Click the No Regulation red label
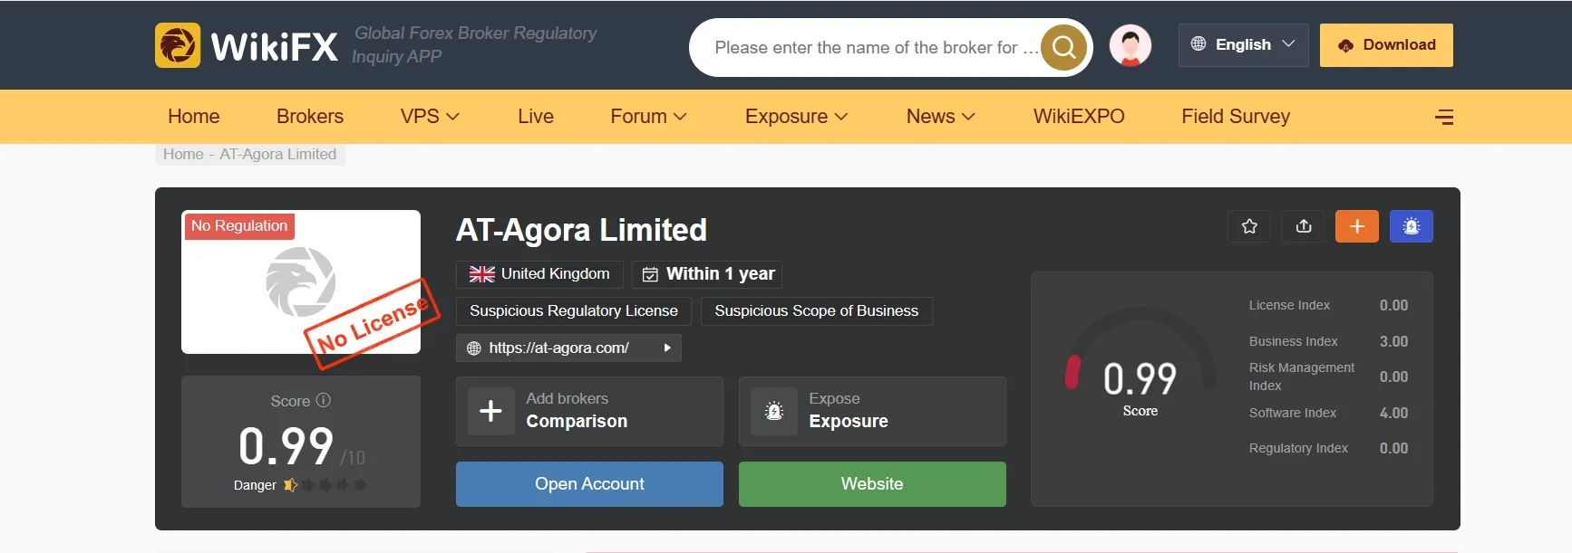The image size is (1572, 553). coord(239,226)
